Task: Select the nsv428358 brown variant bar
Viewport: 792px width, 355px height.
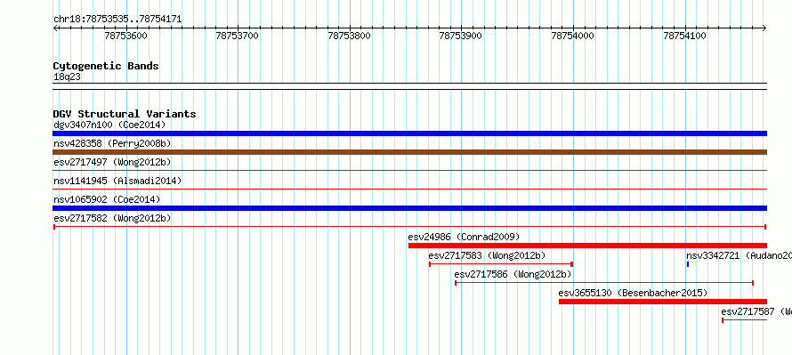Action: pyautogui.click(x=409, y=152)
